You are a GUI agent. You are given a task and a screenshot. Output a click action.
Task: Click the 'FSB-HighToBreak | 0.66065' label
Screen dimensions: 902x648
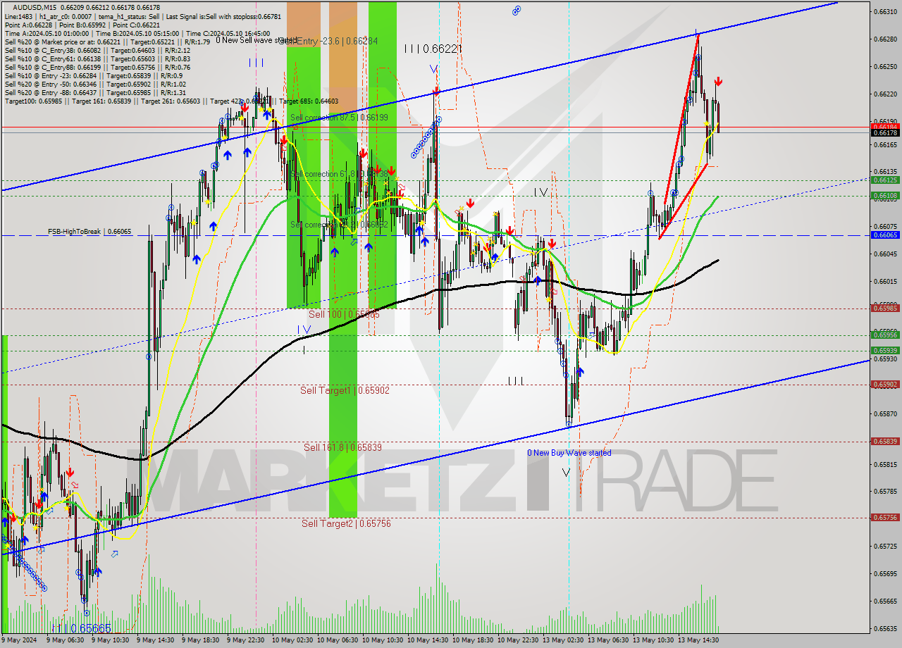(89, 231)
